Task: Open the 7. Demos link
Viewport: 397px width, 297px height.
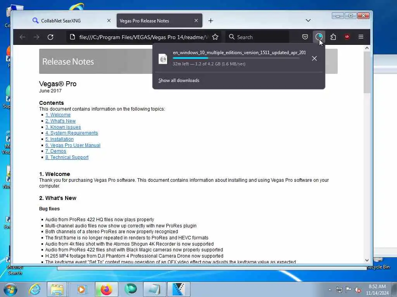Action: point(56,151)
